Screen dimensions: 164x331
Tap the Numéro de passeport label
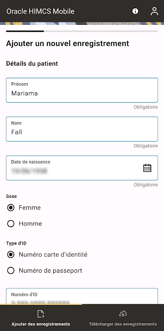50,271
